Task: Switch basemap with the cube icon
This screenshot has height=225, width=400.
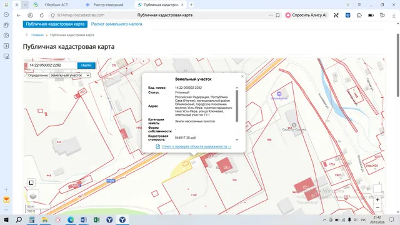Action: point(33,196)
